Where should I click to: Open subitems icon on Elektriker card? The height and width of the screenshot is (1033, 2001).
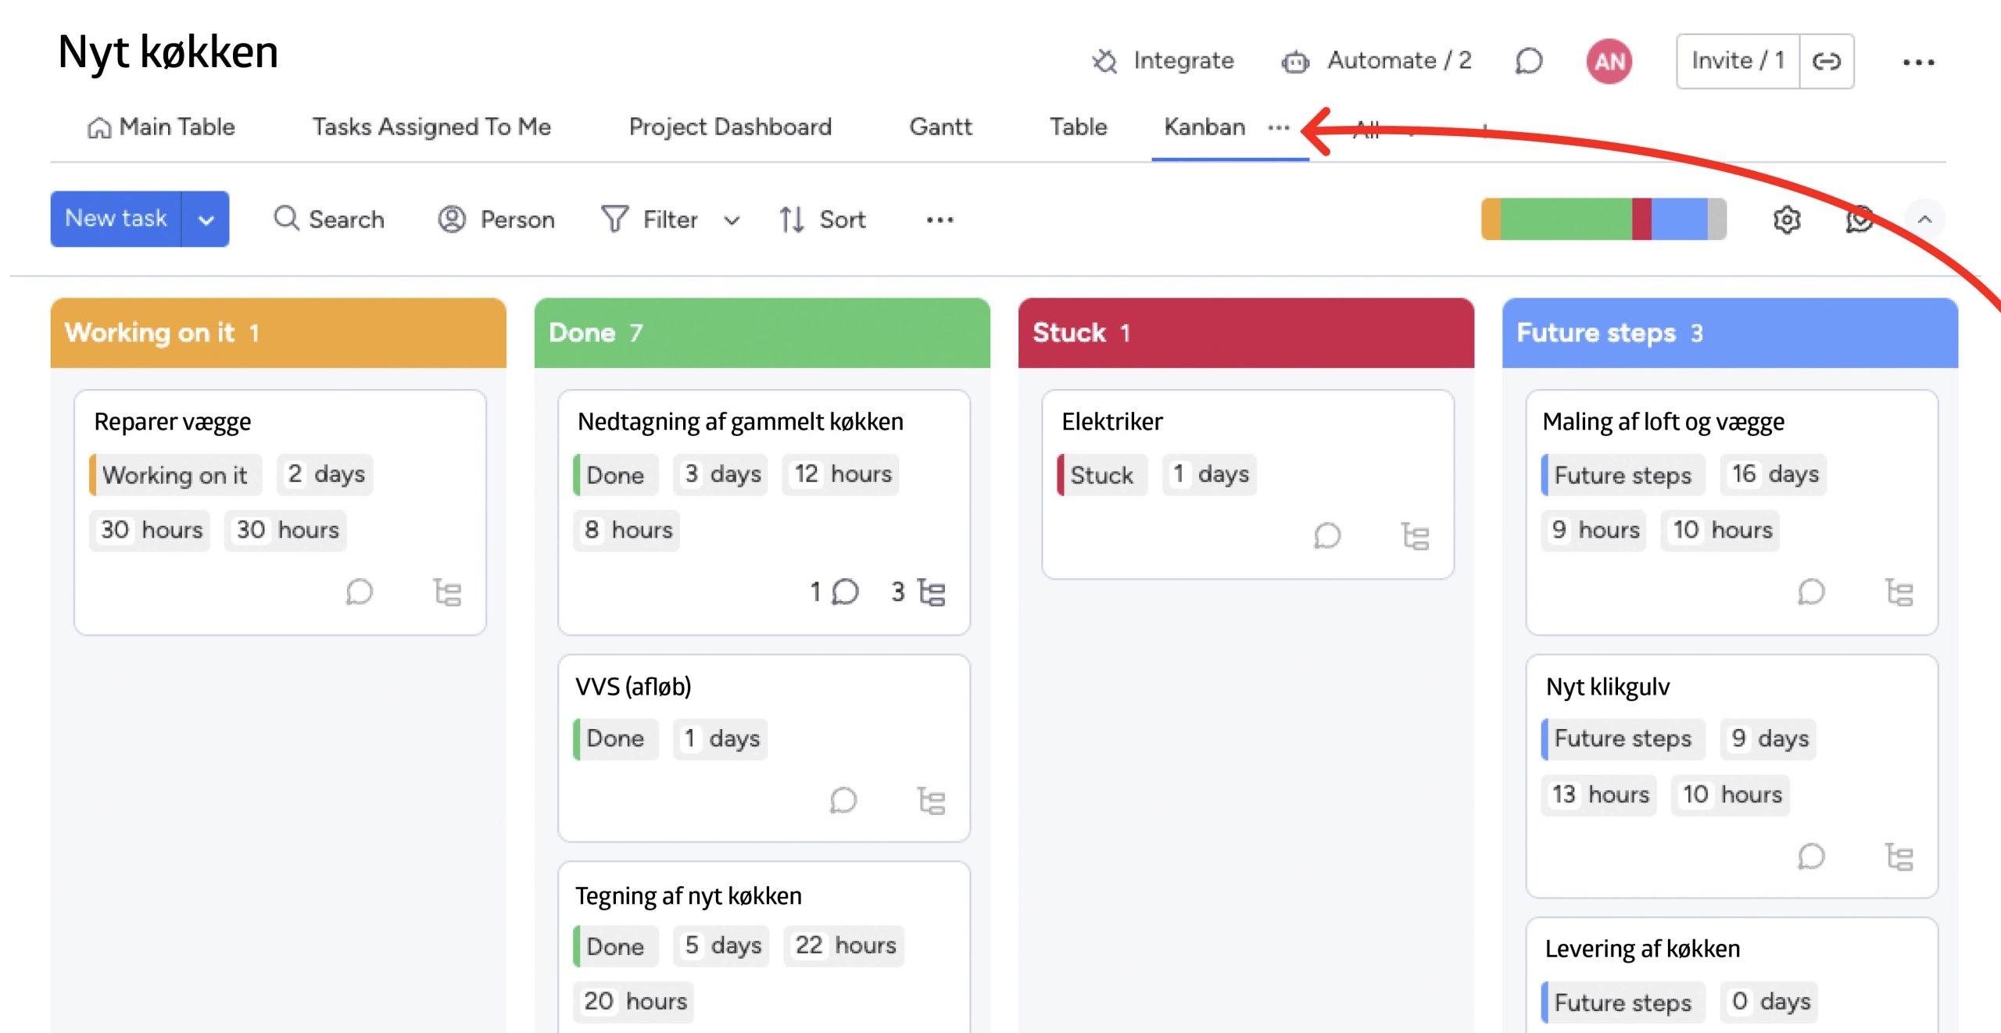[1415, 536]
